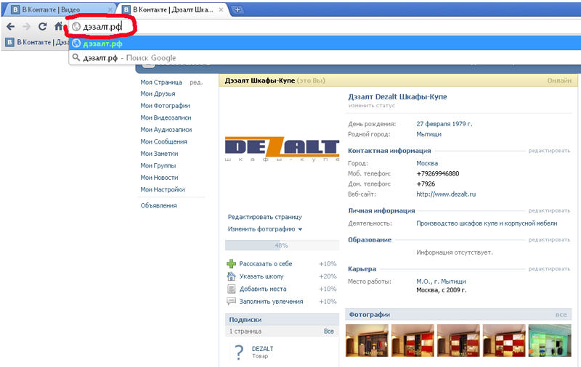Click the 48% profile completion bar
Image resolution: width=581 pixels, height=367 pixels.
tap(282, 245)
